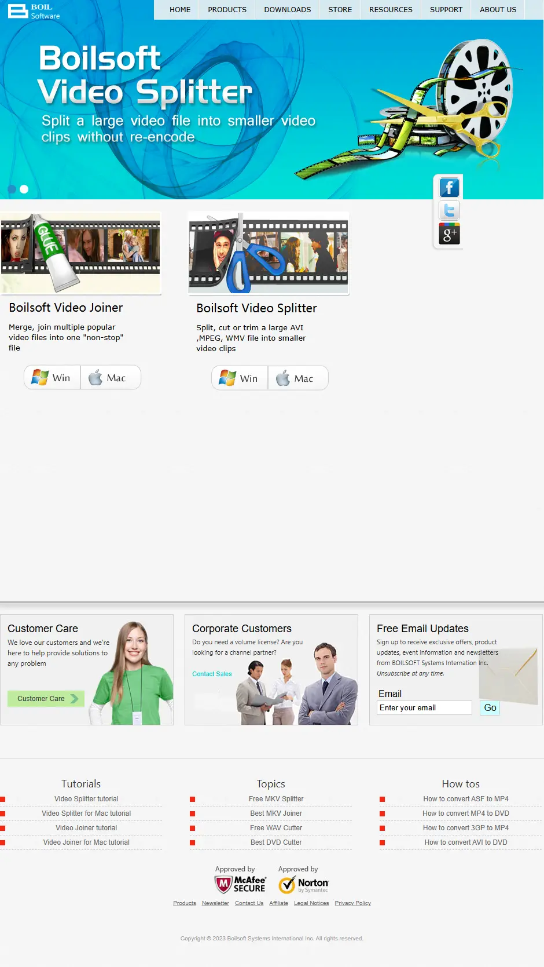The height and width of the screenshot is (967, 544).
Task: Download Video Splitter for Mac
Action: pos(298,378)
